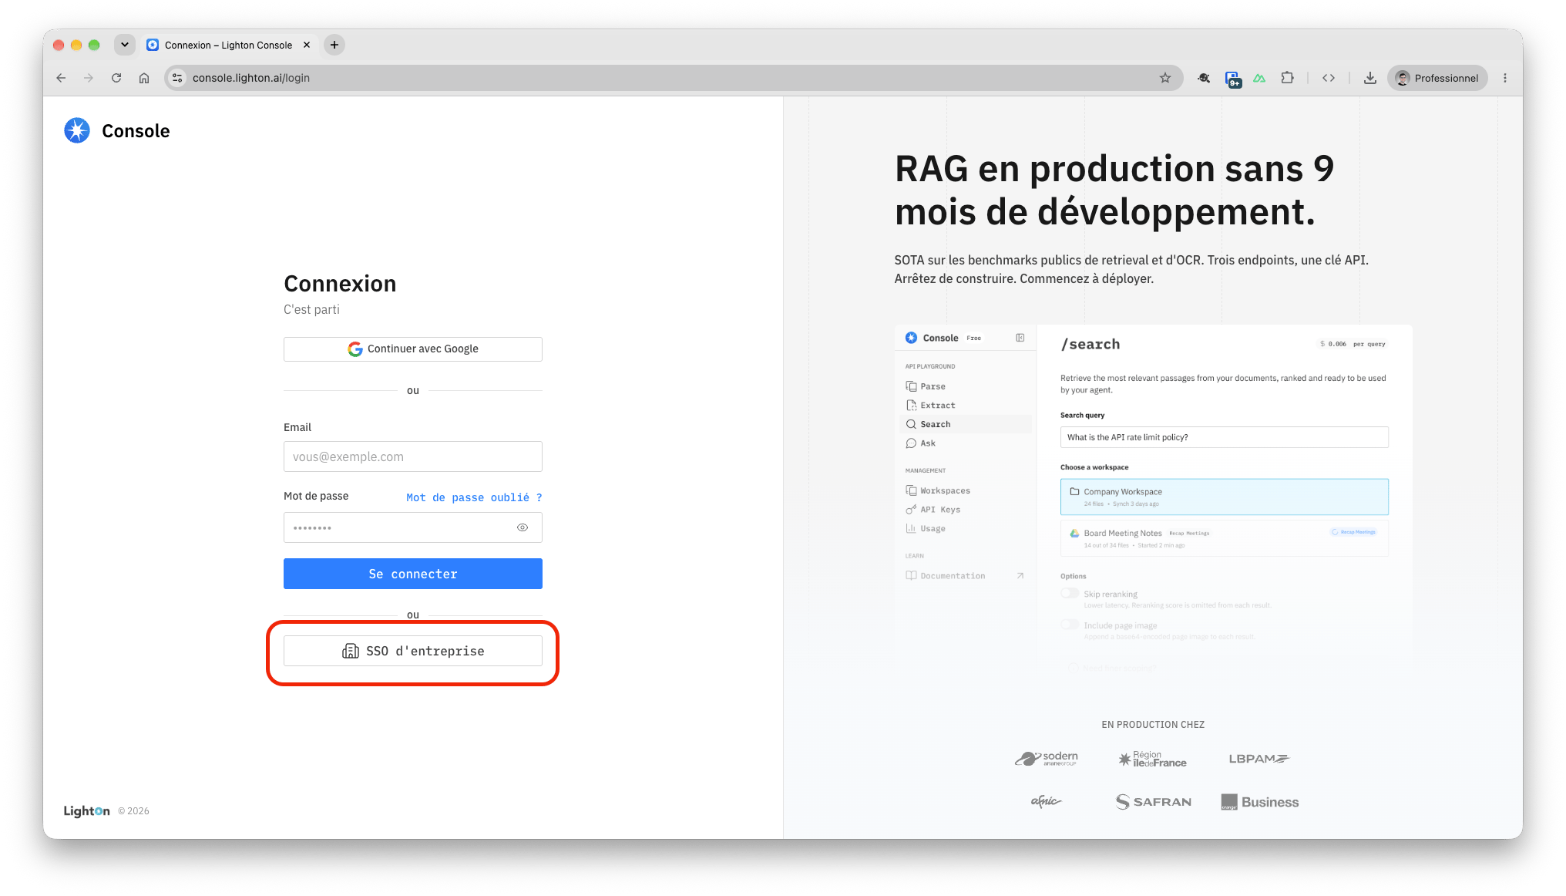
Task: Open the developer tools code brackets icon
Action: tap(1329, 78)
